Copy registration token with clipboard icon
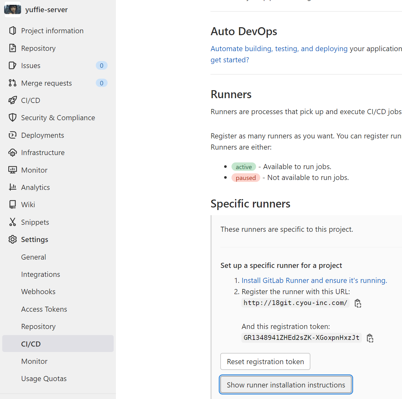The width and height of the screenshot is (402, 399). 370,338
